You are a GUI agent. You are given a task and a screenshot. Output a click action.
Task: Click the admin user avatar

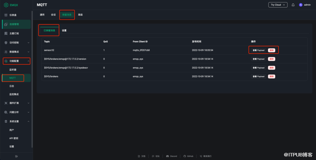pyautogui.click(x=301, y=5)
